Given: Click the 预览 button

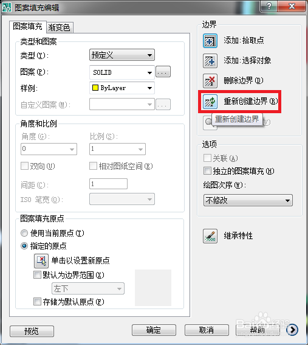Looking at the screenshot, I should click(32, 331).
